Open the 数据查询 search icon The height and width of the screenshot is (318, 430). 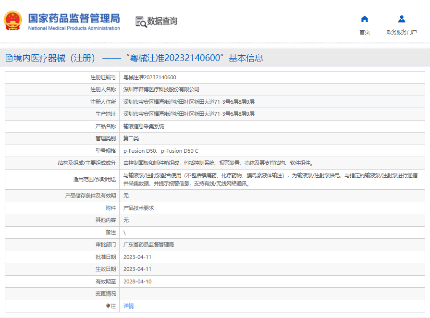pyautogui.click(x=141, y=22)
